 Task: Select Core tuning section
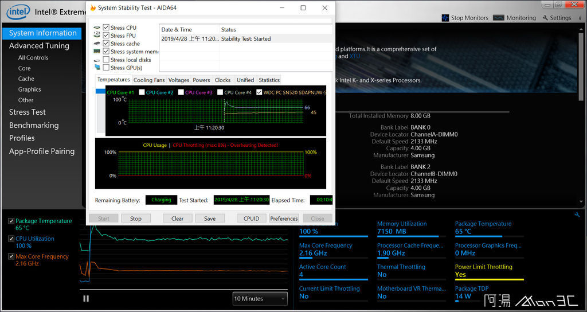[24, 68]
